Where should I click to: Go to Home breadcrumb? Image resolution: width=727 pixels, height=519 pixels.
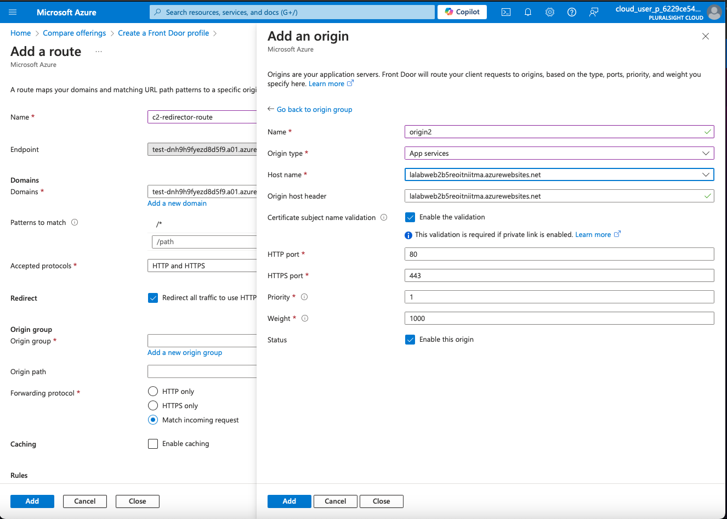pyautogui.click(x=21, y=33)
